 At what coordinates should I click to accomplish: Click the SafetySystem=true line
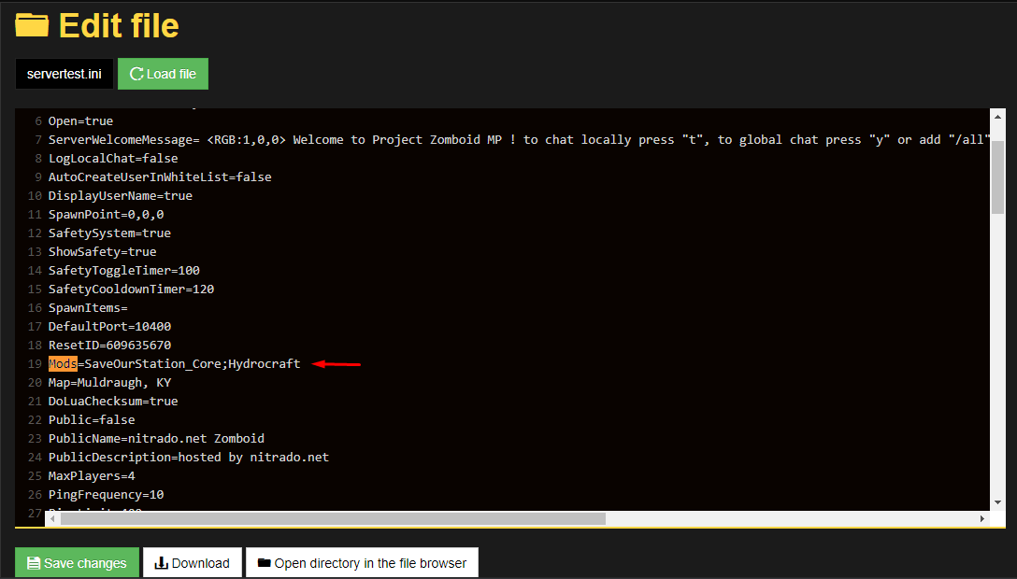[109, 233]
